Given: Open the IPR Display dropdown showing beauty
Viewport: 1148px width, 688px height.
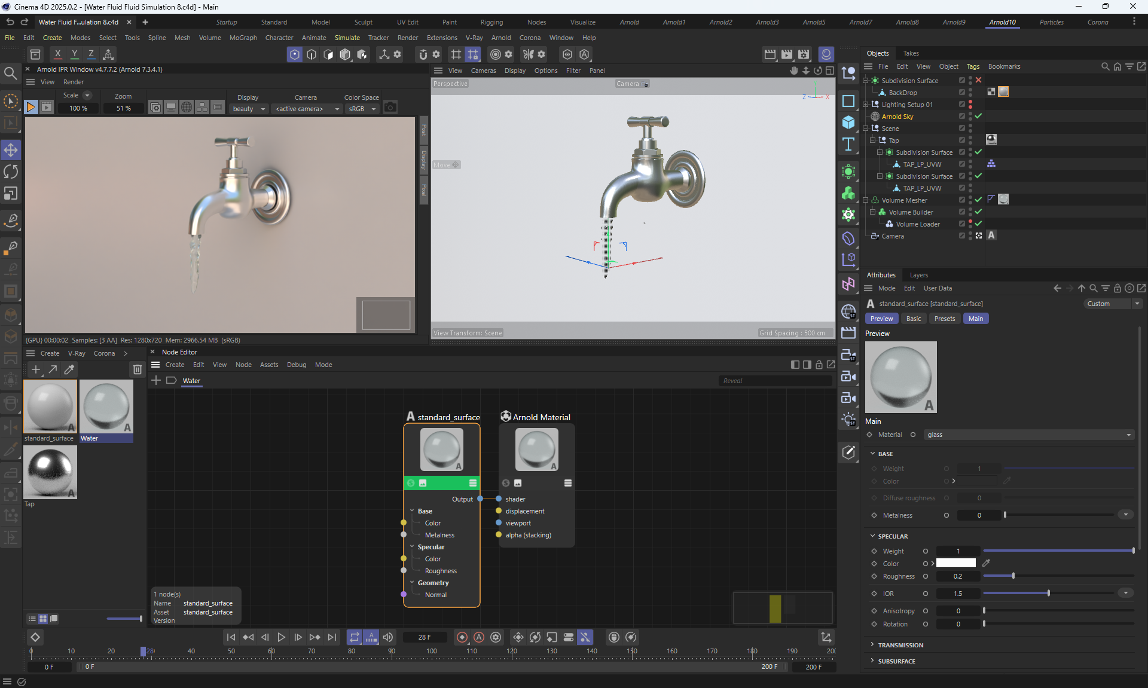Looking at the screenshot, I should [x=248, y=109].
